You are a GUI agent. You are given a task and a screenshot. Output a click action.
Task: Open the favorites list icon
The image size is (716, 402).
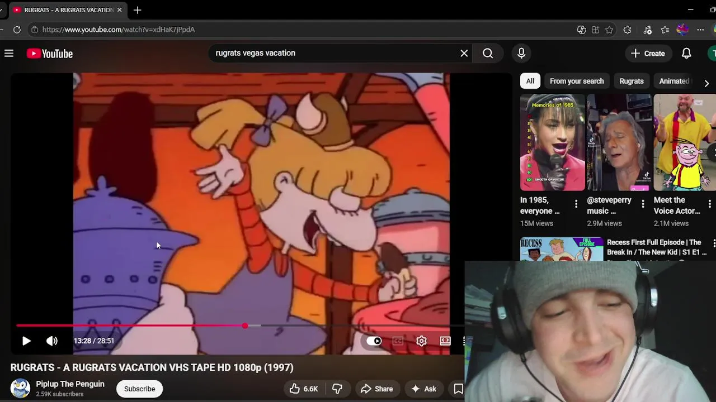click(665, 30)
